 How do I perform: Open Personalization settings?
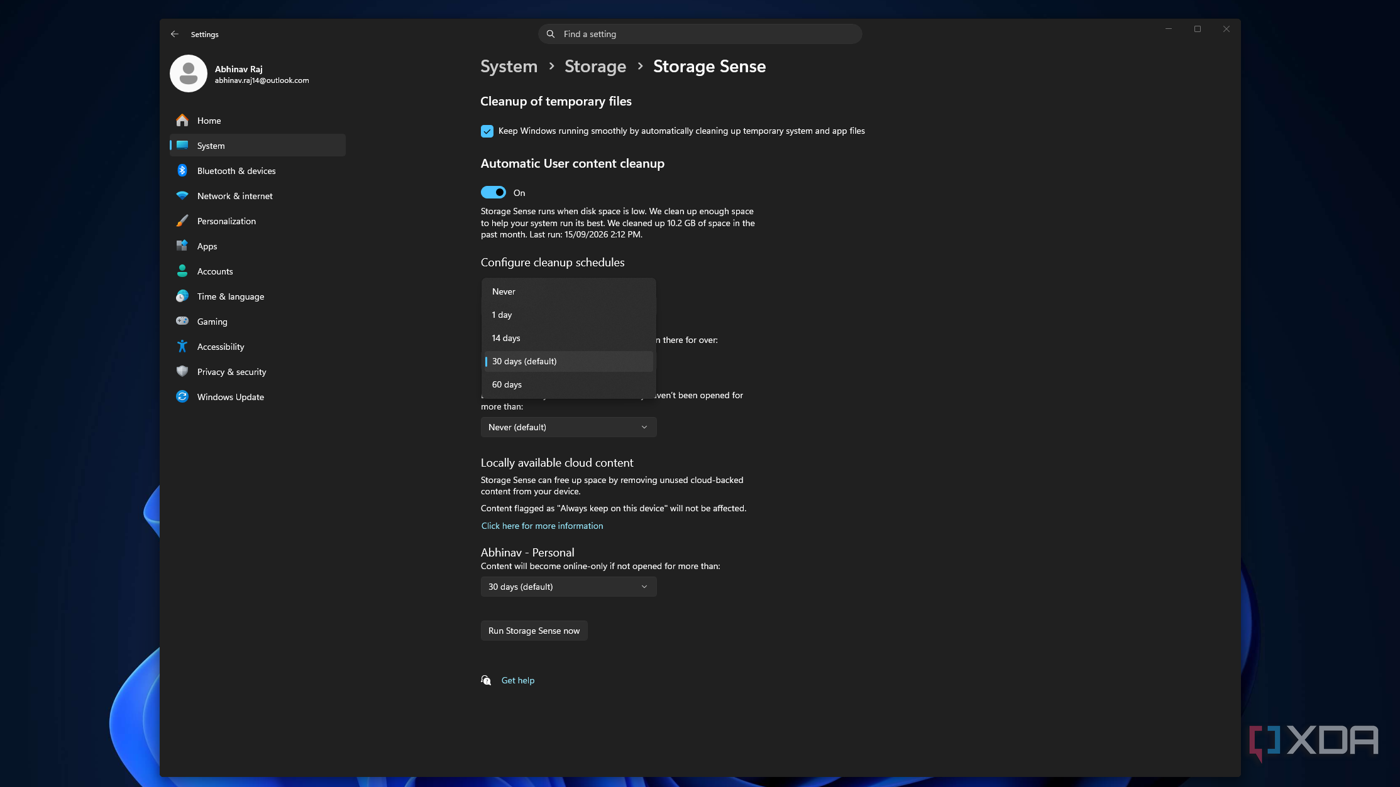tap(257, 220)
